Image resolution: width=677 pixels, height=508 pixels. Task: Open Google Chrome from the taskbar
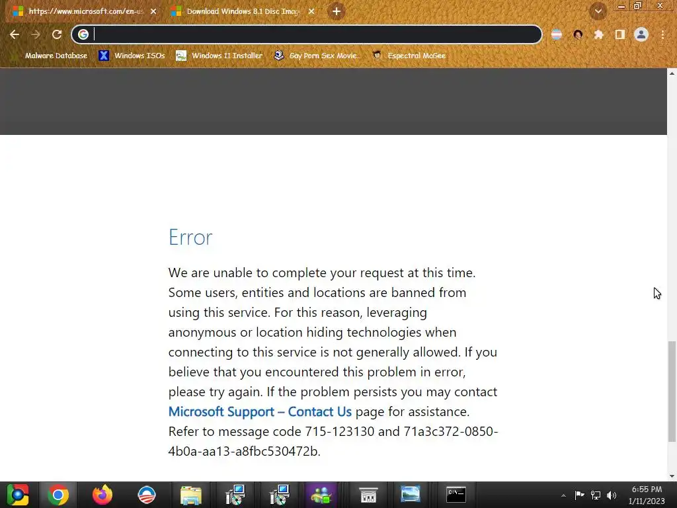[x=58, y=495]
